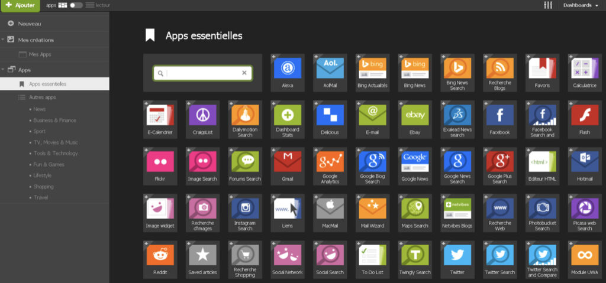Open the Fun & Games category
The width and height of the screenshot is (606, 283).
[49, 164]
